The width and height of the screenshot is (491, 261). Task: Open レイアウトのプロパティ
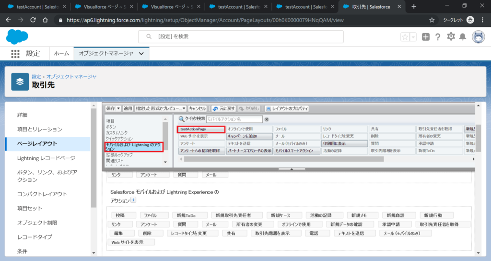287,109
